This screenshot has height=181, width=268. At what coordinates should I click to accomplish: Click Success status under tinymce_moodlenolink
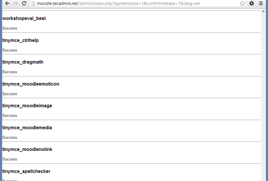coord(10,159)
